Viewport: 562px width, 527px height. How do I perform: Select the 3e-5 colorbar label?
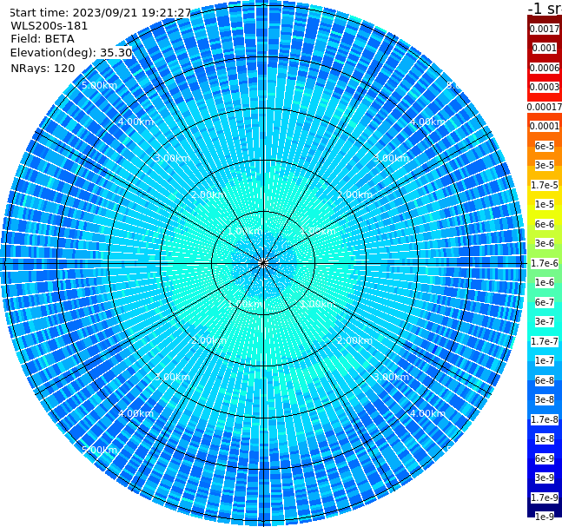tap(545, 165)
